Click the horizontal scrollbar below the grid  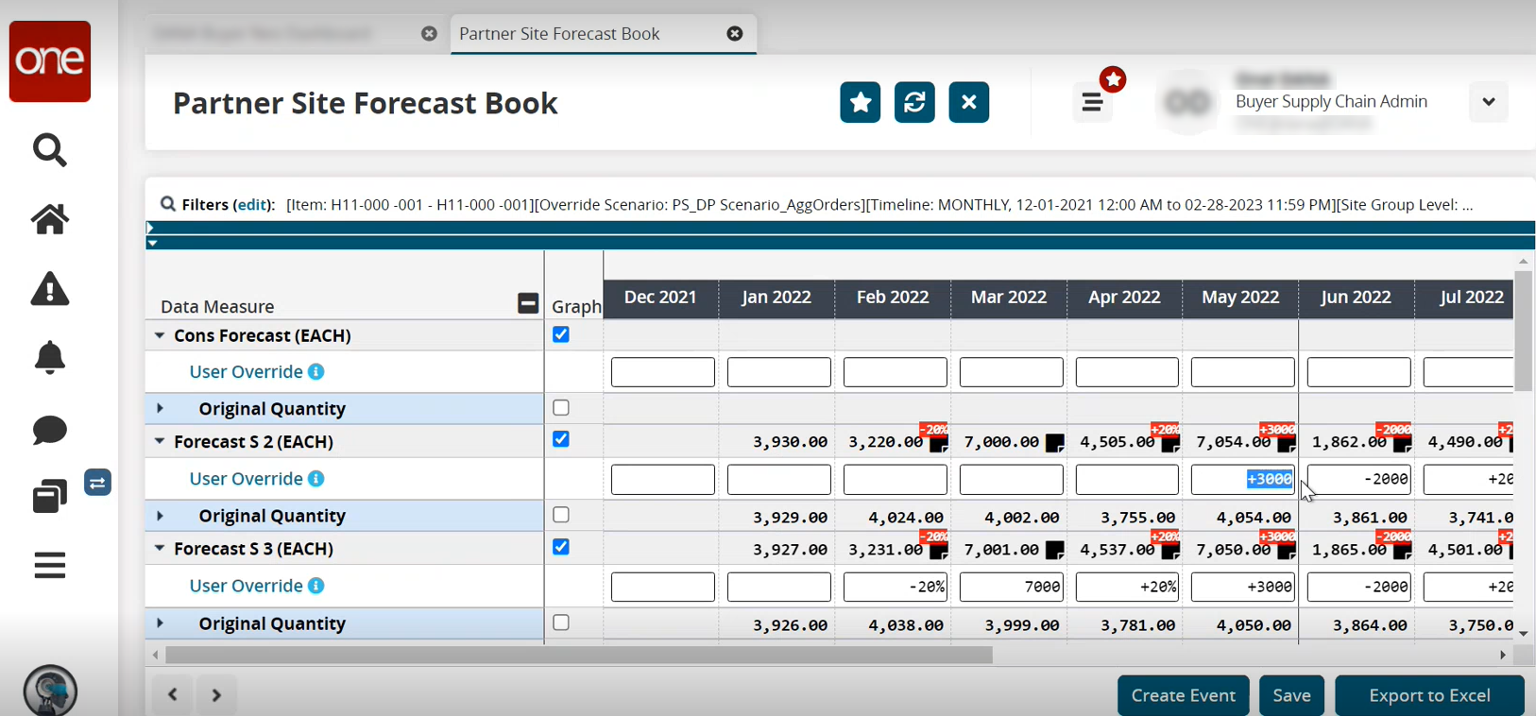tap(578, 655)
